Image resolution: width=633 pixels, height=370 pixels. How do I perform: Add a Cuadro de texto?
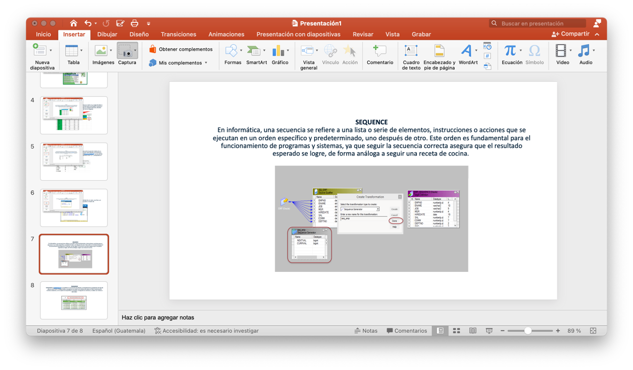pos(411,51)
